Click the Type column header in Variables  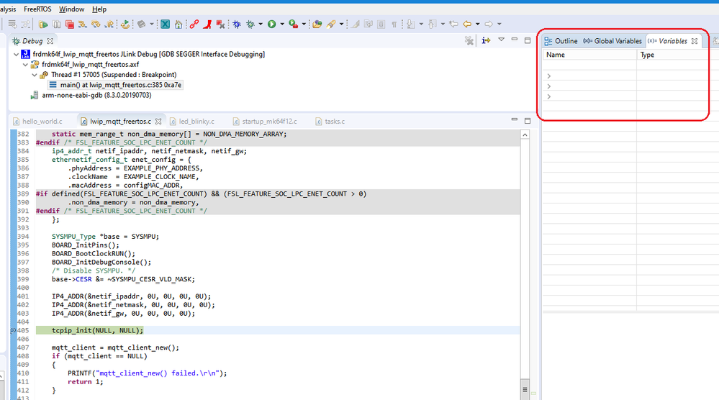(x=678, y=55)
